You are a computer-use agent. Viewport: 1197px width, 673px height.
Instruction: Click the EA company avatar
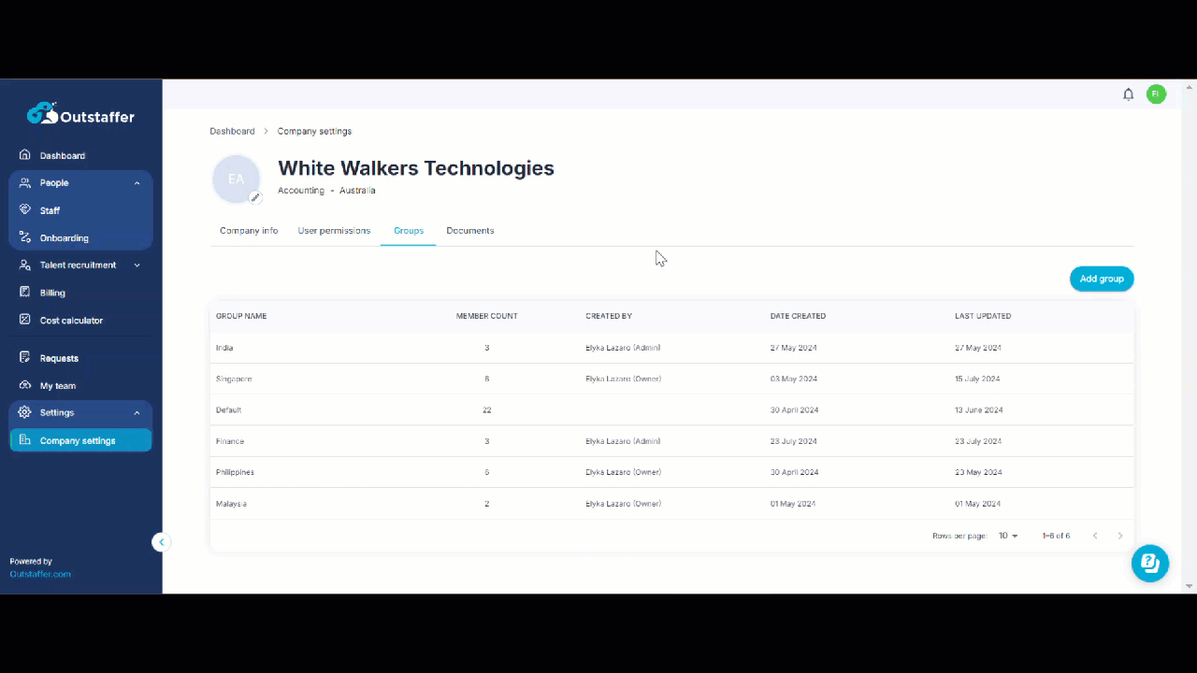[236, 179]
